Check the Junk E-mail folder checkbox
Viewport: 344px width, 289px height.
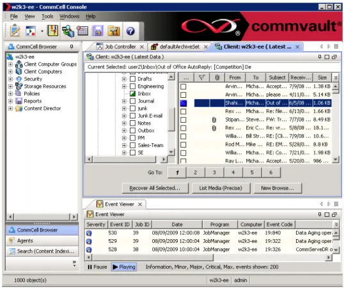[x=132, y=116]
